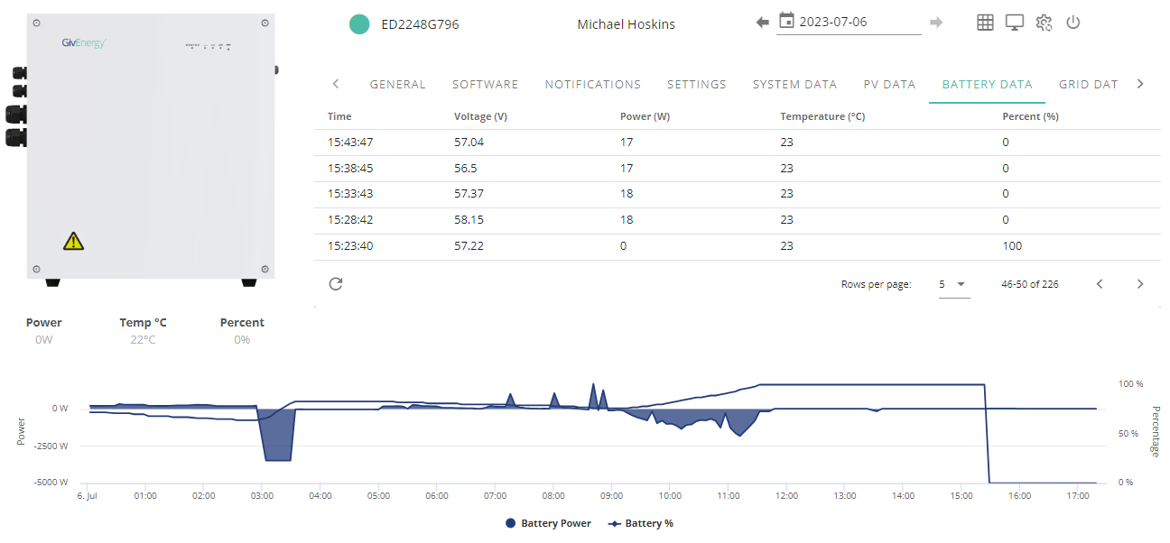
Task: Go to the next page of table rows
Action: point(1140,284)
